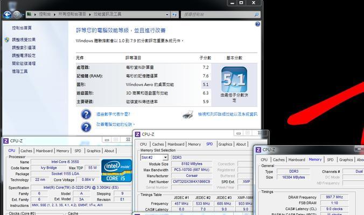Click the question icon beside 改善電腦效能的祕訣
This screenshot has height=215, width=364.
pos(86,127)
